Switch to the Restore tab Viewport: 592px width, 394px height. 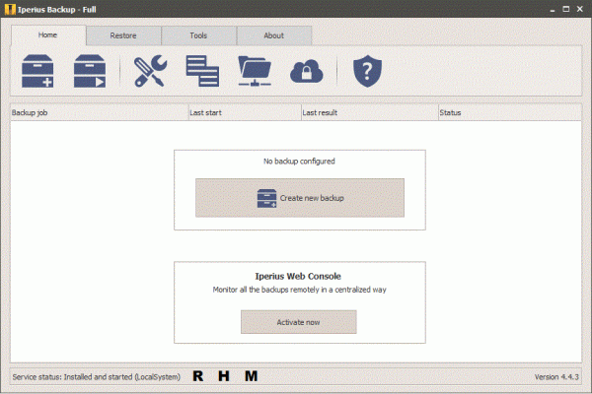(123, 35)
